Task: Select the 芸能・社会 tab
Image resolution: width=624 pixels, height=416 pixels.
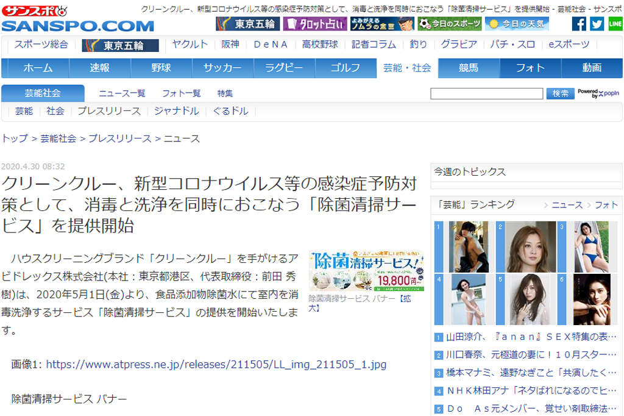Action: click(x=407, y=68)
